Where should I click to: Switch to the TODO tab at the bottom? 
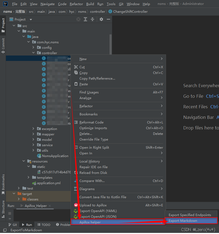click(44, 225)
